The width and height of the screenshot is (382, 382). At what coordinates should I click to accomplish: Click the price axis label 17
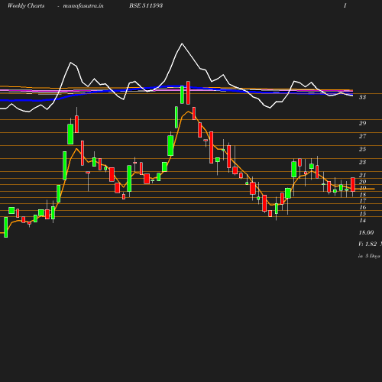[363, 201]
